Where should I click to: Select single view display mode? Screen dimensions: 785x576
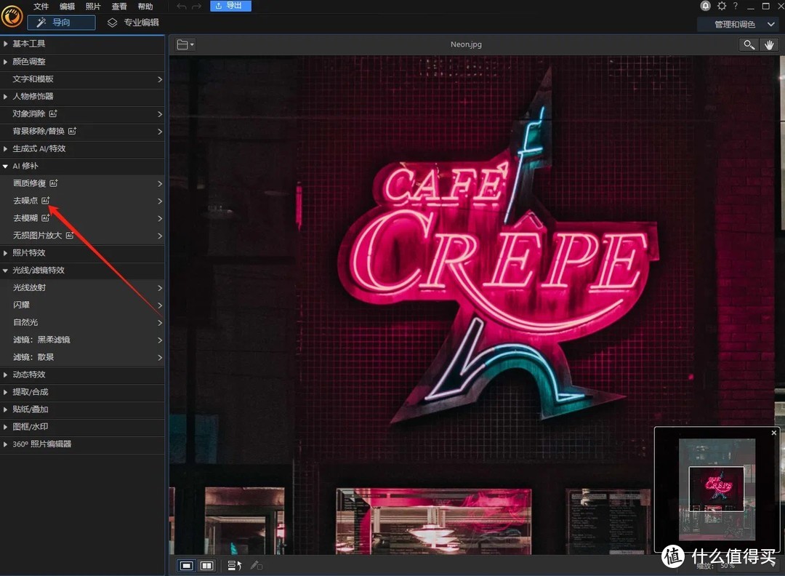click(x=186, y=566)
